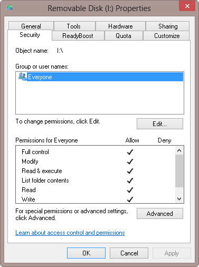This screenshot has height=267, width=199.
Task: Click the permissions list scroll down arrow
Action: (x=179, y=199)
